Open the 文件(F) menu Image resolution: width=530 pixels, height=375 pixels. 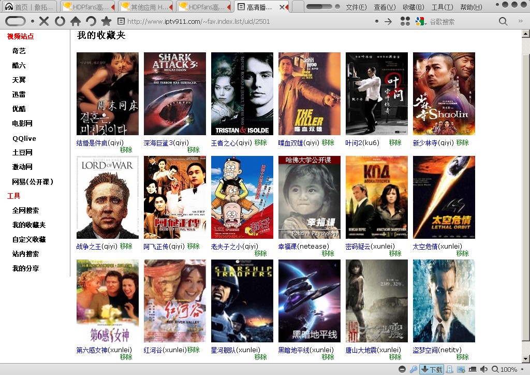(356, 7)
